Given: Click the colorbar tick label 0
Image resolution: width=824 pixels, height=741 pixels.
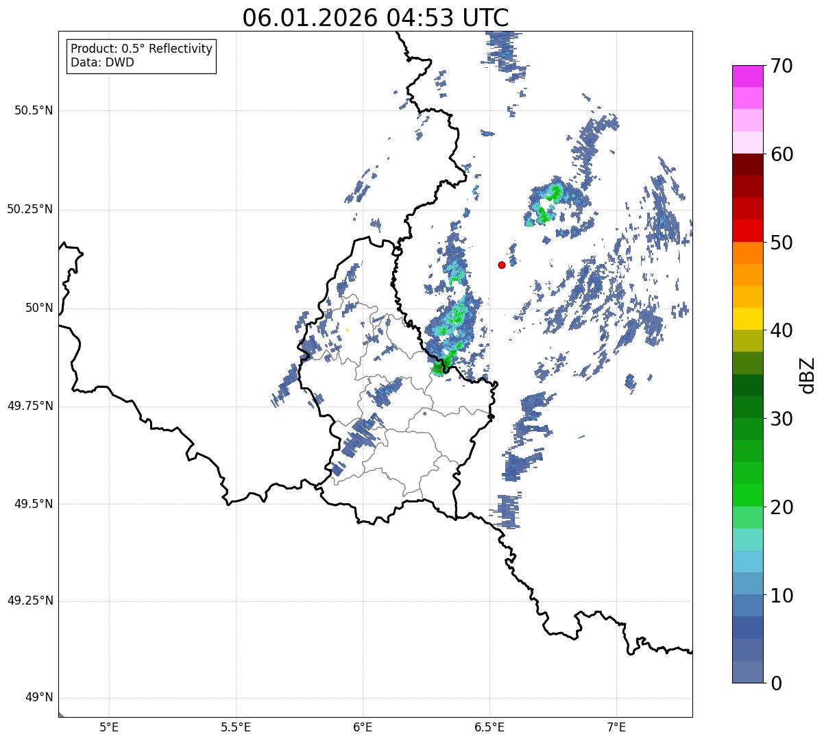Looking at the screenshot, I should coord(776,683).
